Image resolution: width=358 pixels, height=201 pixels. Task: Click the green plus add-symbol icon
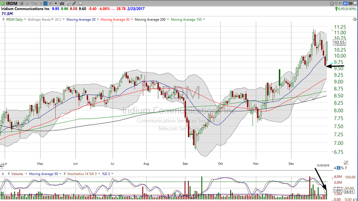(x=3, y=3)
